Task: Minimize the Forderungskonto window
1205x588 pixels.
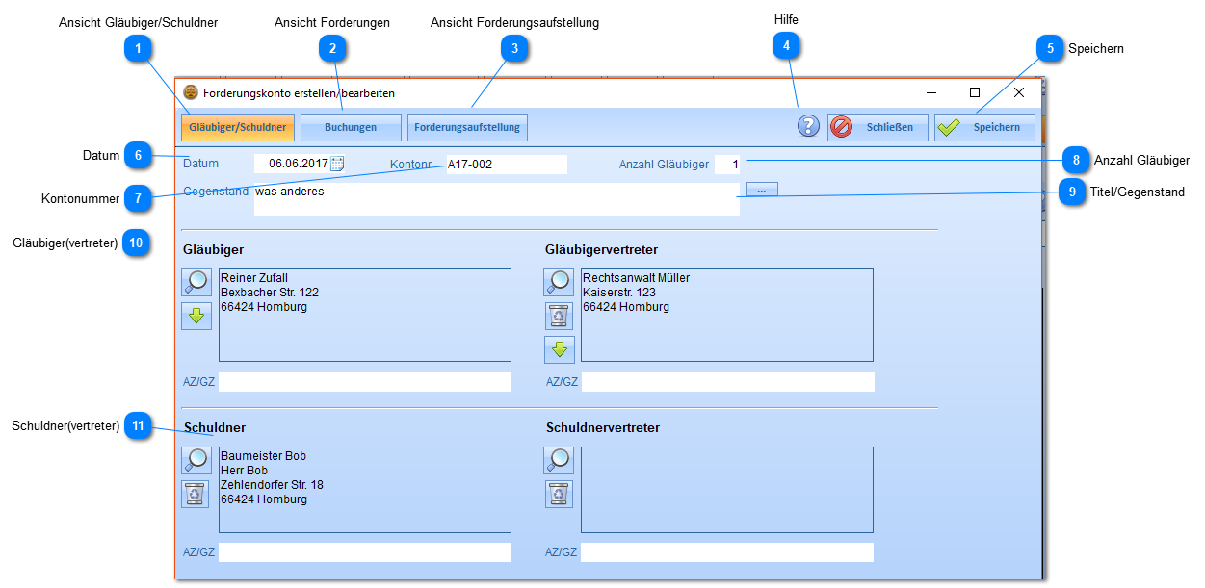Action: pyautogui.click(x=931, y=92)
